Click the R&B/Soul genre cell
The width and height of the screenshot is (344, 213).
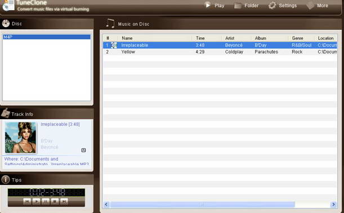point(301,45)
